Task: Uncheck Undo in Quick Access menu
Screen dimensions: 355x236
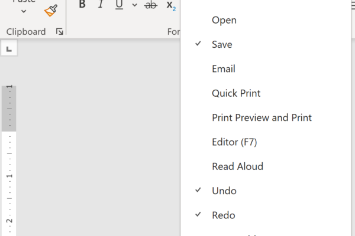Action: (x=266, y=191)
